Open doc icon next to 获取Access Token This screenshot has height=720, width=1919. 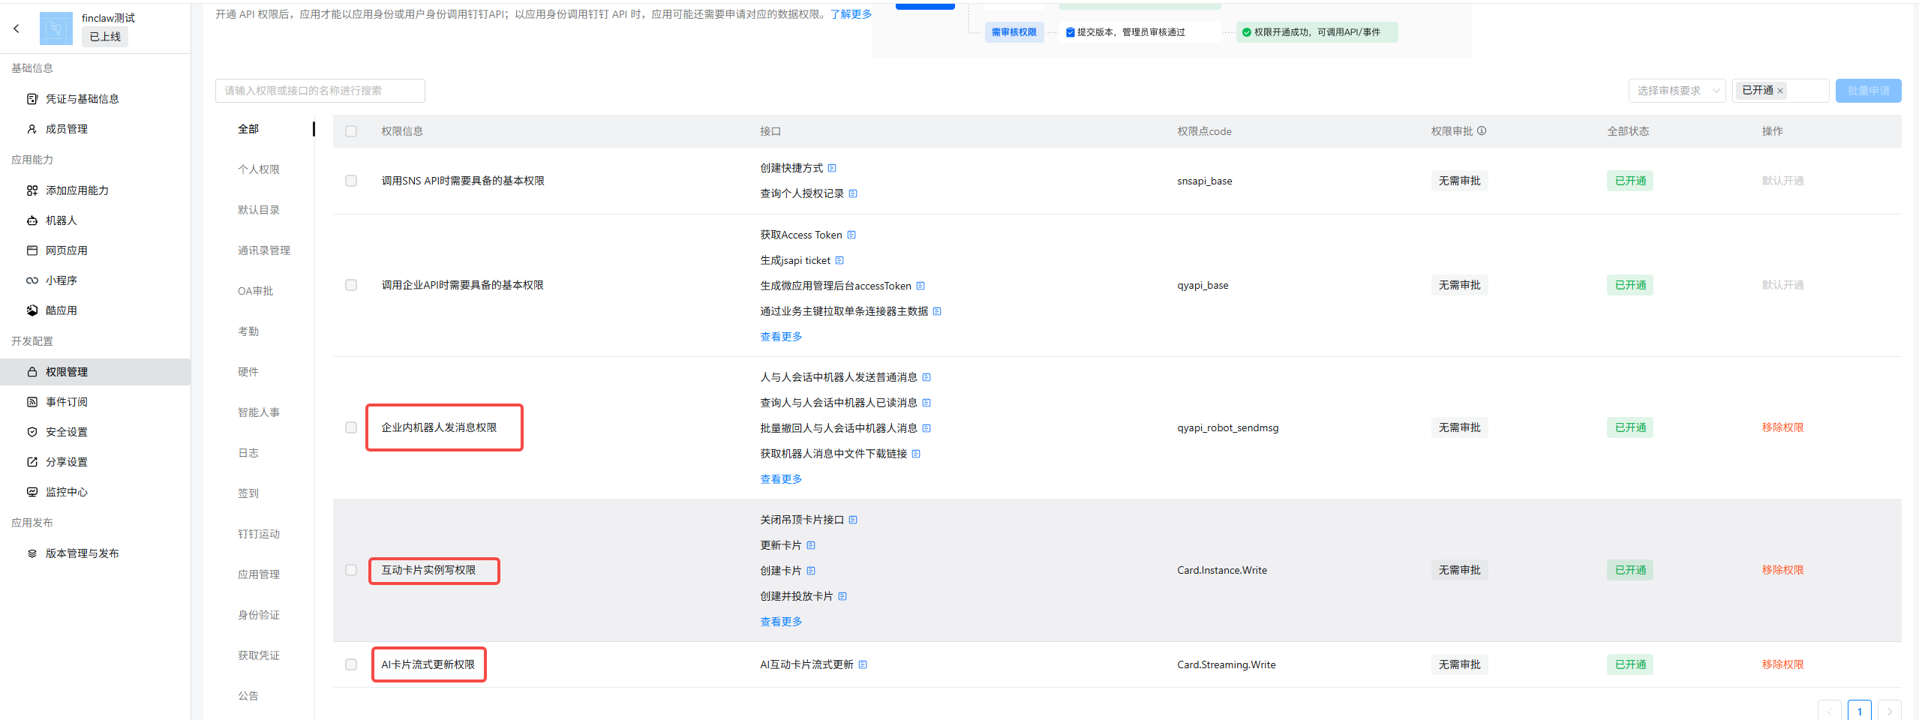(851, 235)
